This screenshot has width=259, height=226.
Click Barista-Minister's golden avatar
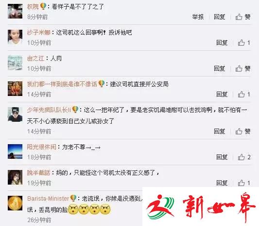[15, 203]
